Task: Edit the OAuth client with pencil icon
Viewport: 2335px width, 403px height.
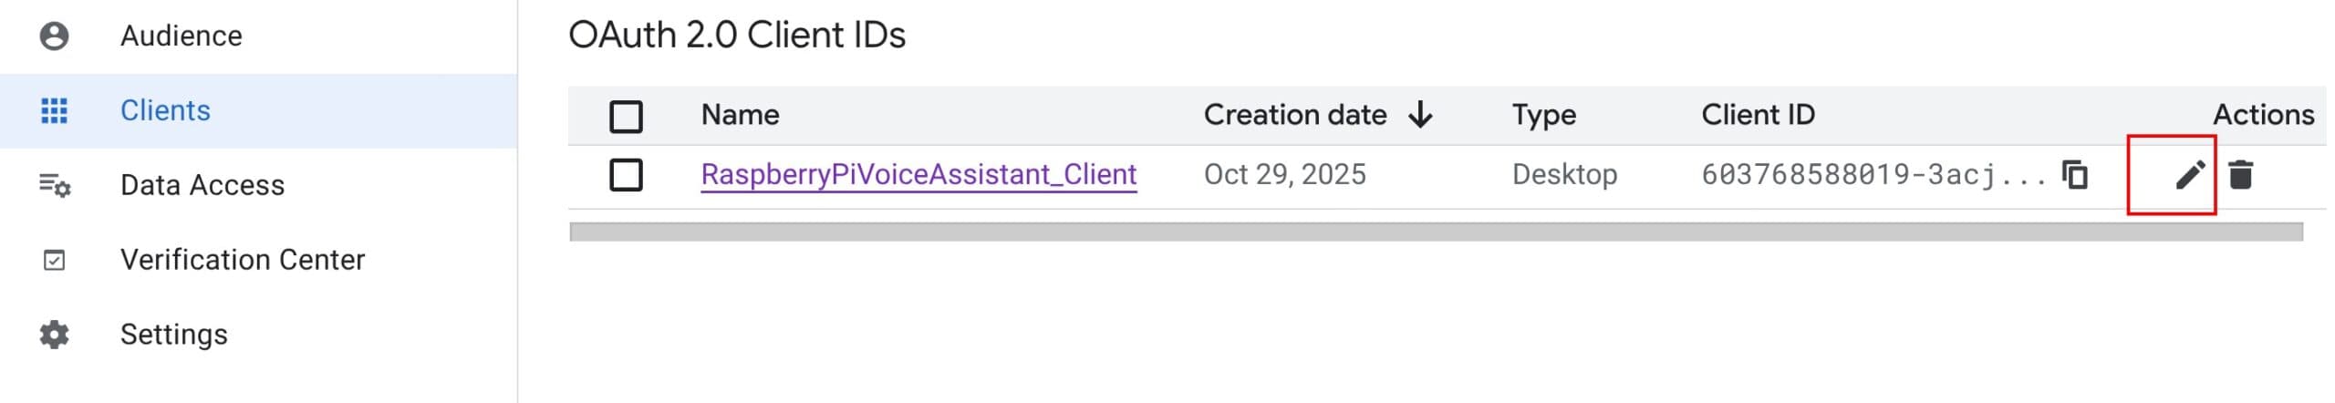Action: 2189,174
